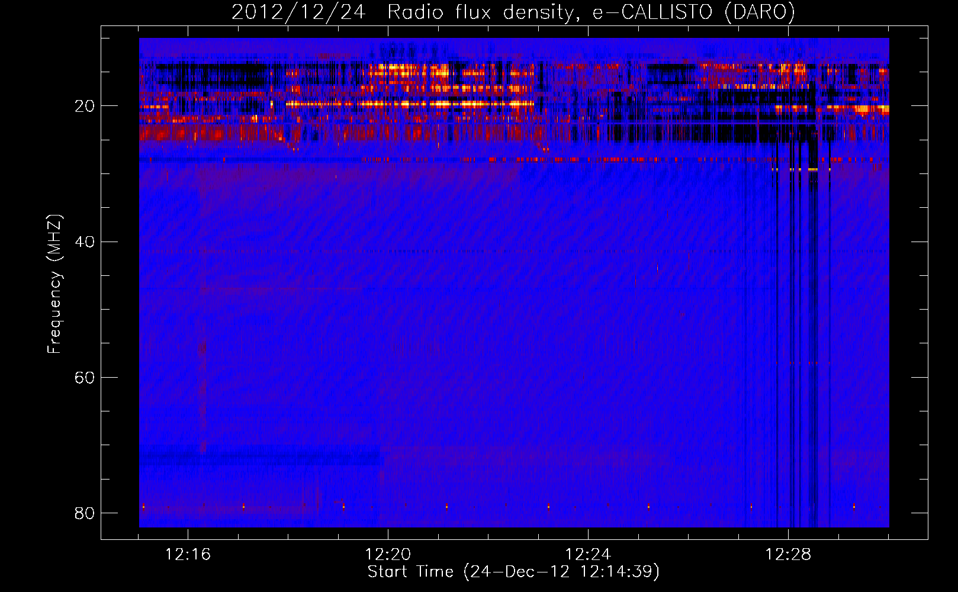Click the plot title '2012/12/24 Radio flux density'
The height and width of the screenshot is (592, 958).
(513, 12)
